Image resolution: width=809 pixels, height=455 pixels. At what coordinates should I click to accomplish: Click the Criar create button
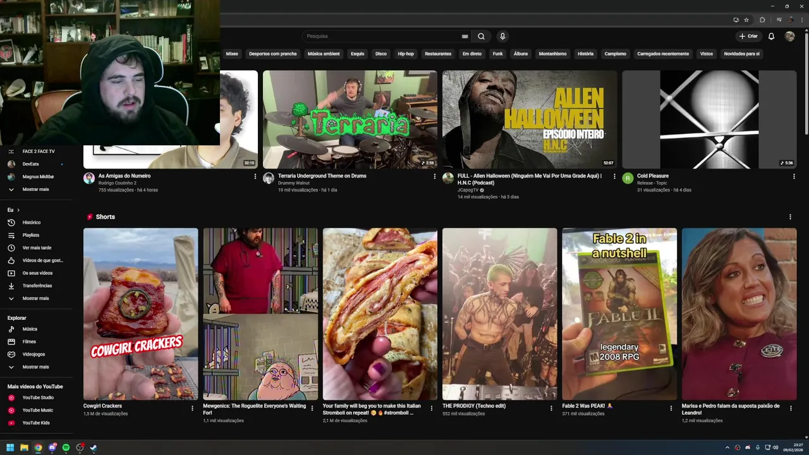pyautogui.click(x=748, y=36)
